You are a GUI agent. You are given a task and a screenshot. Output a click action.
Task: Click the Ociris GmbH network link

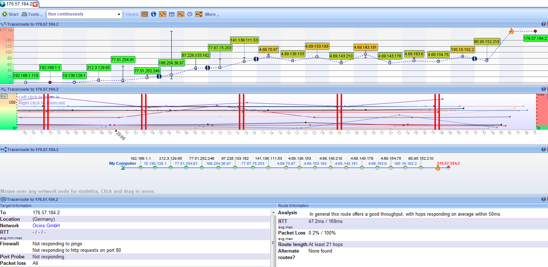click(46, 225)
